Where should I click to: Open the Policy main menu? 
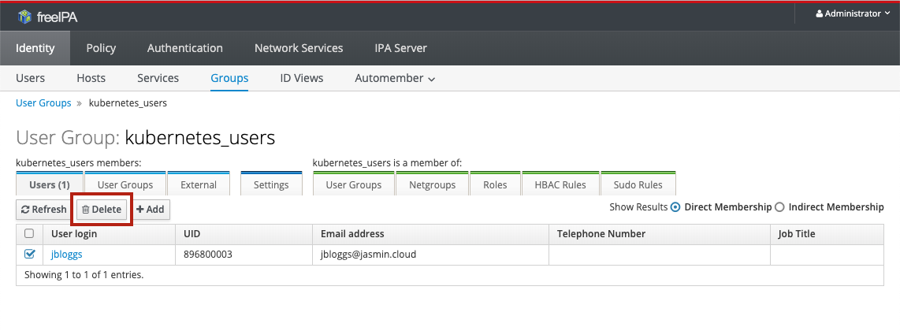[101, 48]
